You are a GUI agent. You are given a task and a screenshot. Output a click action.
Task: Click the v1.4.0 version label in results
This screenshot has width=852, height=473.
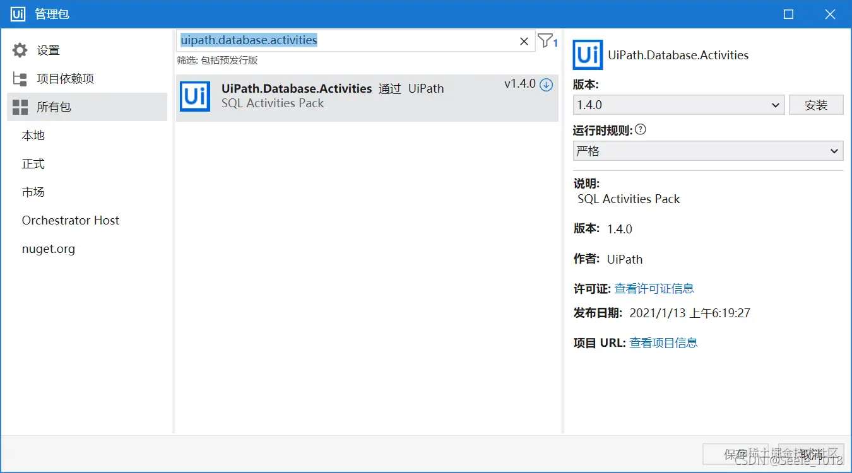click(x=520, y=84)
